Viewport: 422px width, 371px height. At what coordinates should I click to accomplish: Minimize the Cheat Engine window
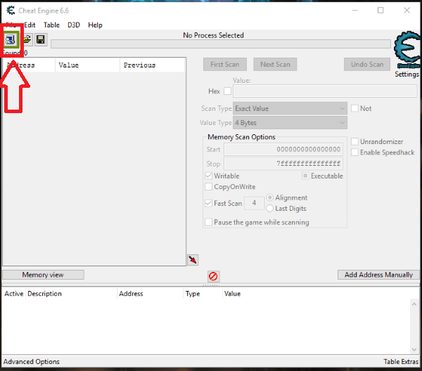(x=355, y=11)
